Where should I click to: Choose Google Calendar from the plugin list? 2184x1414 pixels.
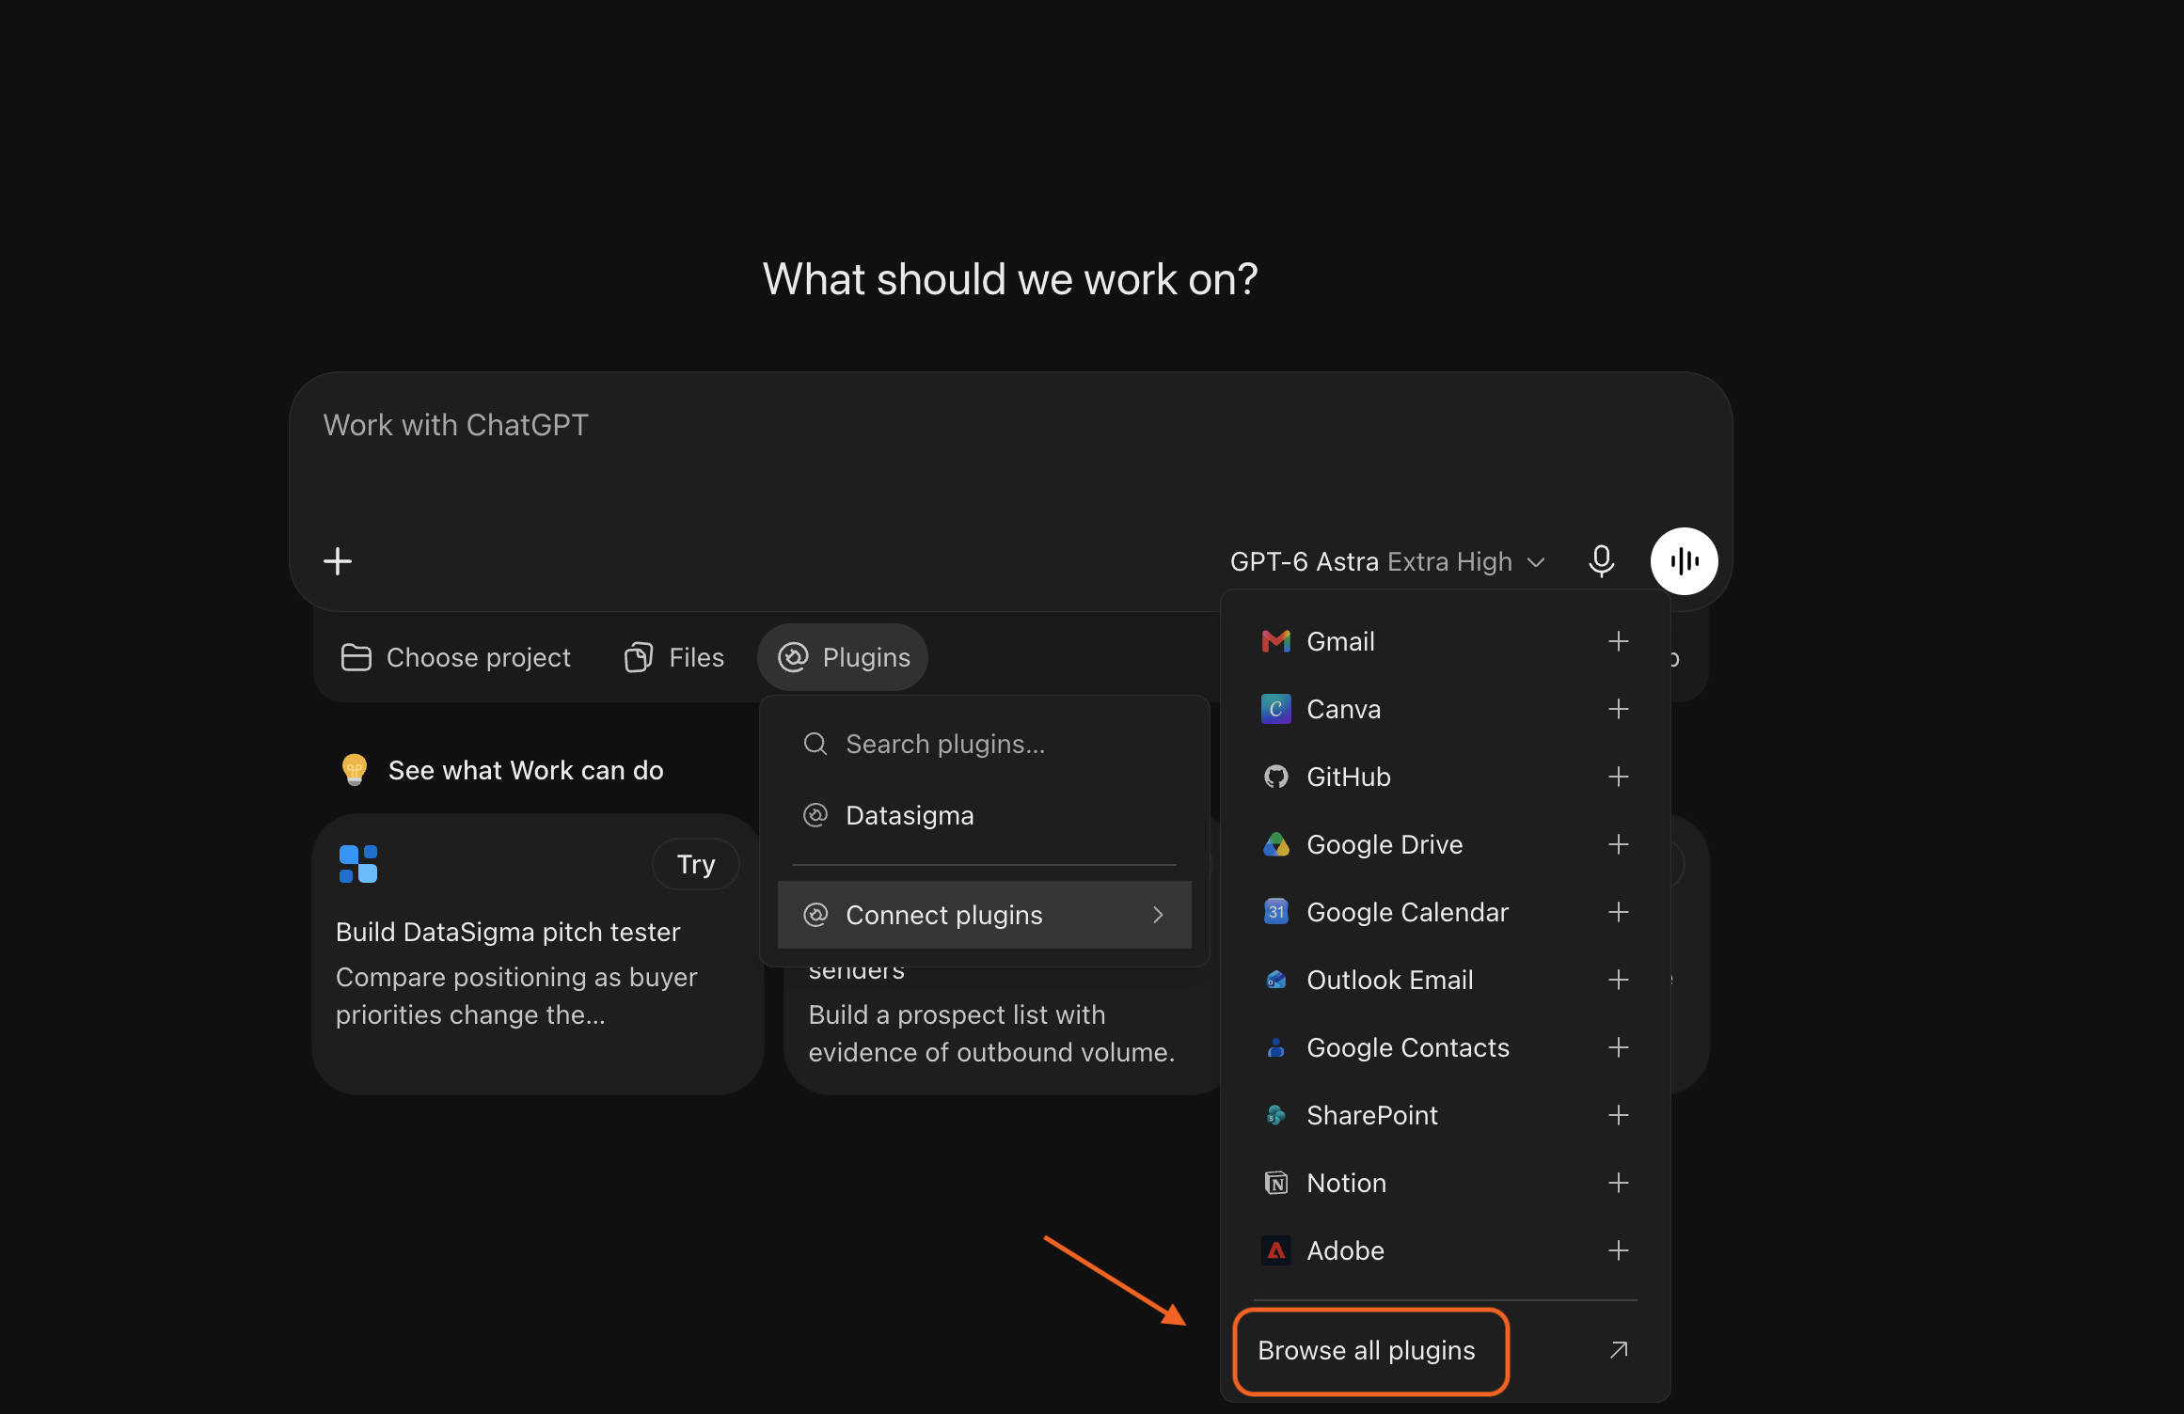point(1445,912)
